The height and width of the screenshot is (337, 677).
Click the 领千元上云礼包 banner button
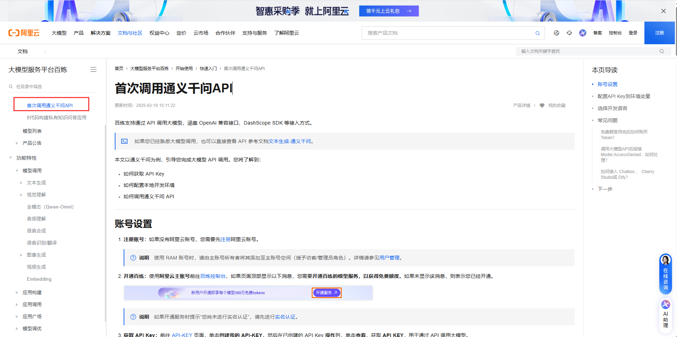click(389, 11)
